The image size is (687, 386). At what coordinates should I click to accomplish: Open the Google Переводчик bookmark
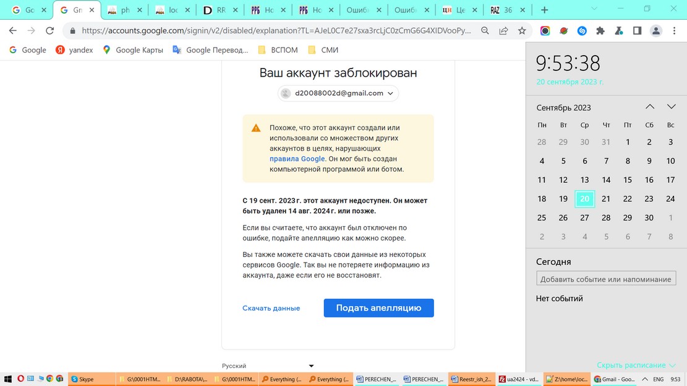[x=210, y=50]
